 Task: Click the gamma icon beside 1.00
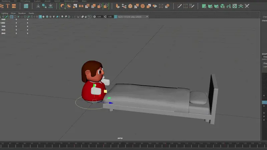105,17
